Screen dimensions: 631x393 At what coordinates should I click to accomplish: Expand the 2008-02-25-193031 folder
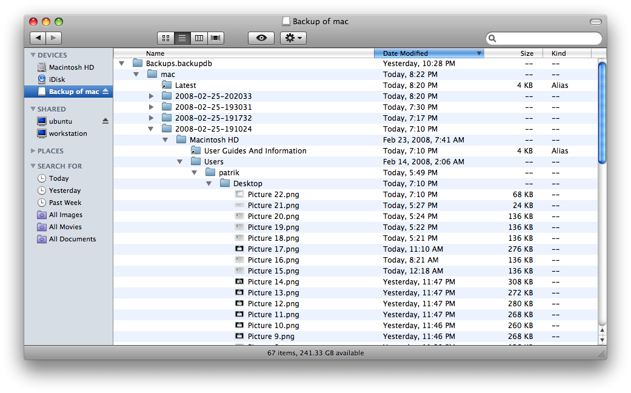pos(151,107)
